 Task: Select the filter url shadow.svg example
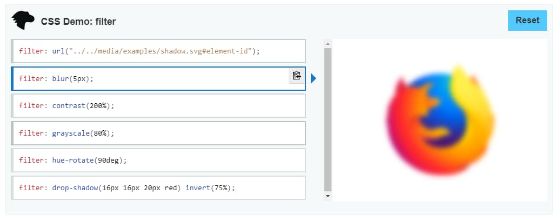pos(158,51)
